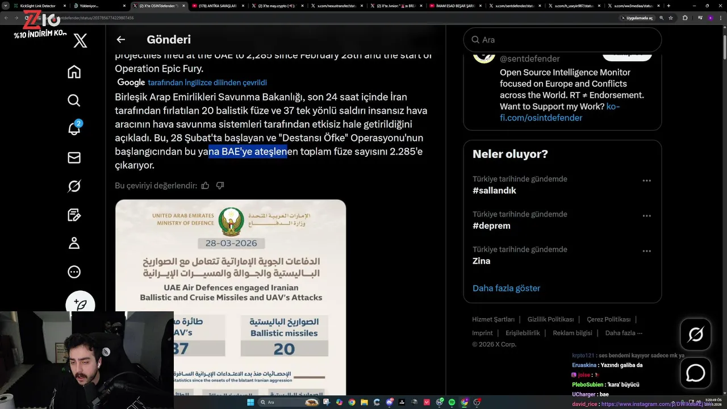Open the Articles compose icon in sidebar
The image size is (727, 409).
point(74,215)
